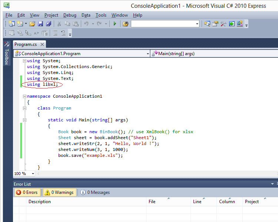Save Program.cs with the floppy icon
This screenshot has width=278, height=222.
tap(40, 24)
